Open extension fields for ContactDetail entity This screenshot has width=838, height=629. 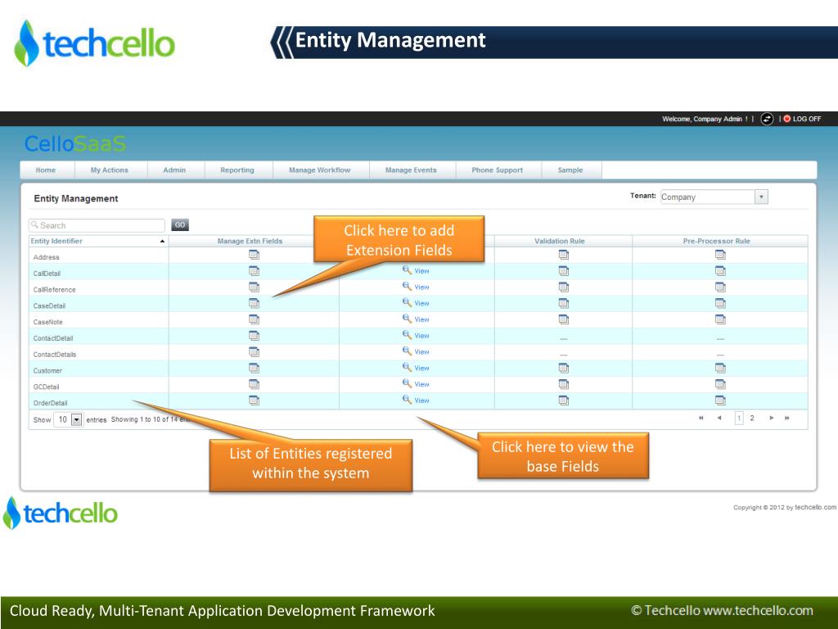254,336
